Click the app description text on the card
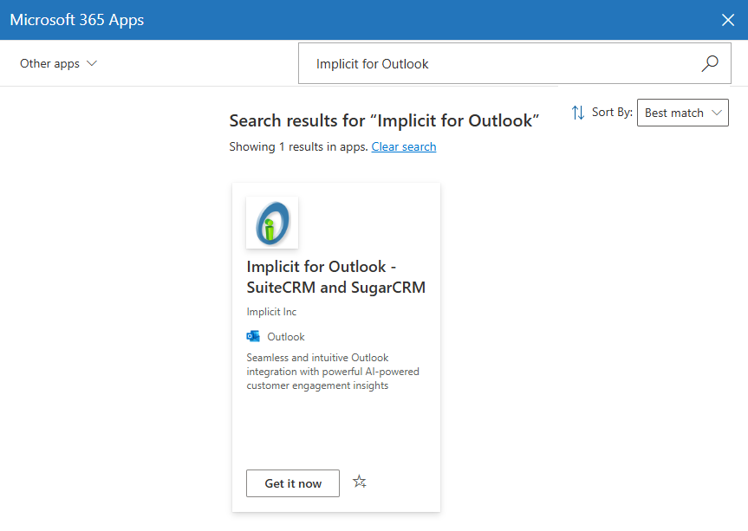Screen dimensions: 748x531 (x=332, y=372)
